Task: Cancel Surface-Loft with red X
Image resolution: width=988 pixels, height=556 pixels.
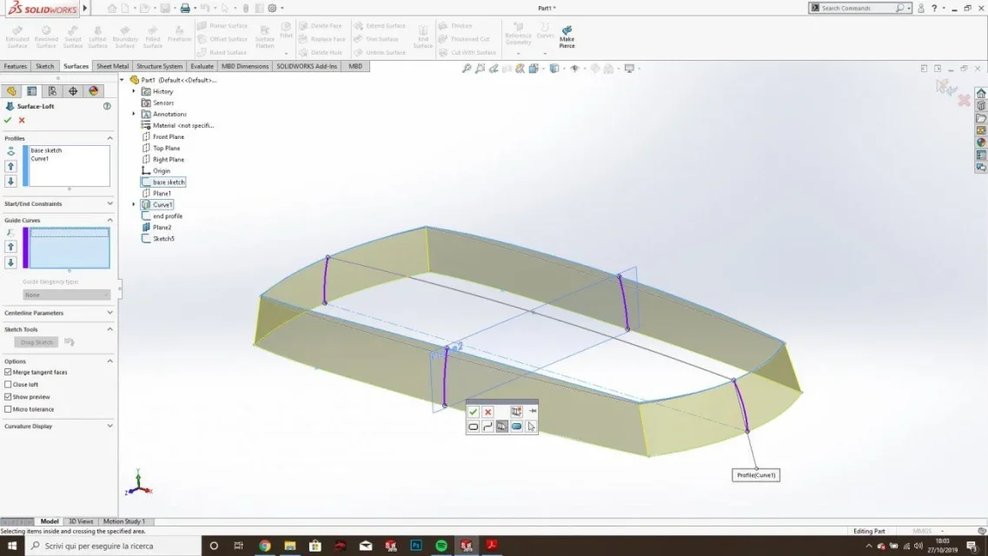Action: pyautogui.click(x=22, y=120)
